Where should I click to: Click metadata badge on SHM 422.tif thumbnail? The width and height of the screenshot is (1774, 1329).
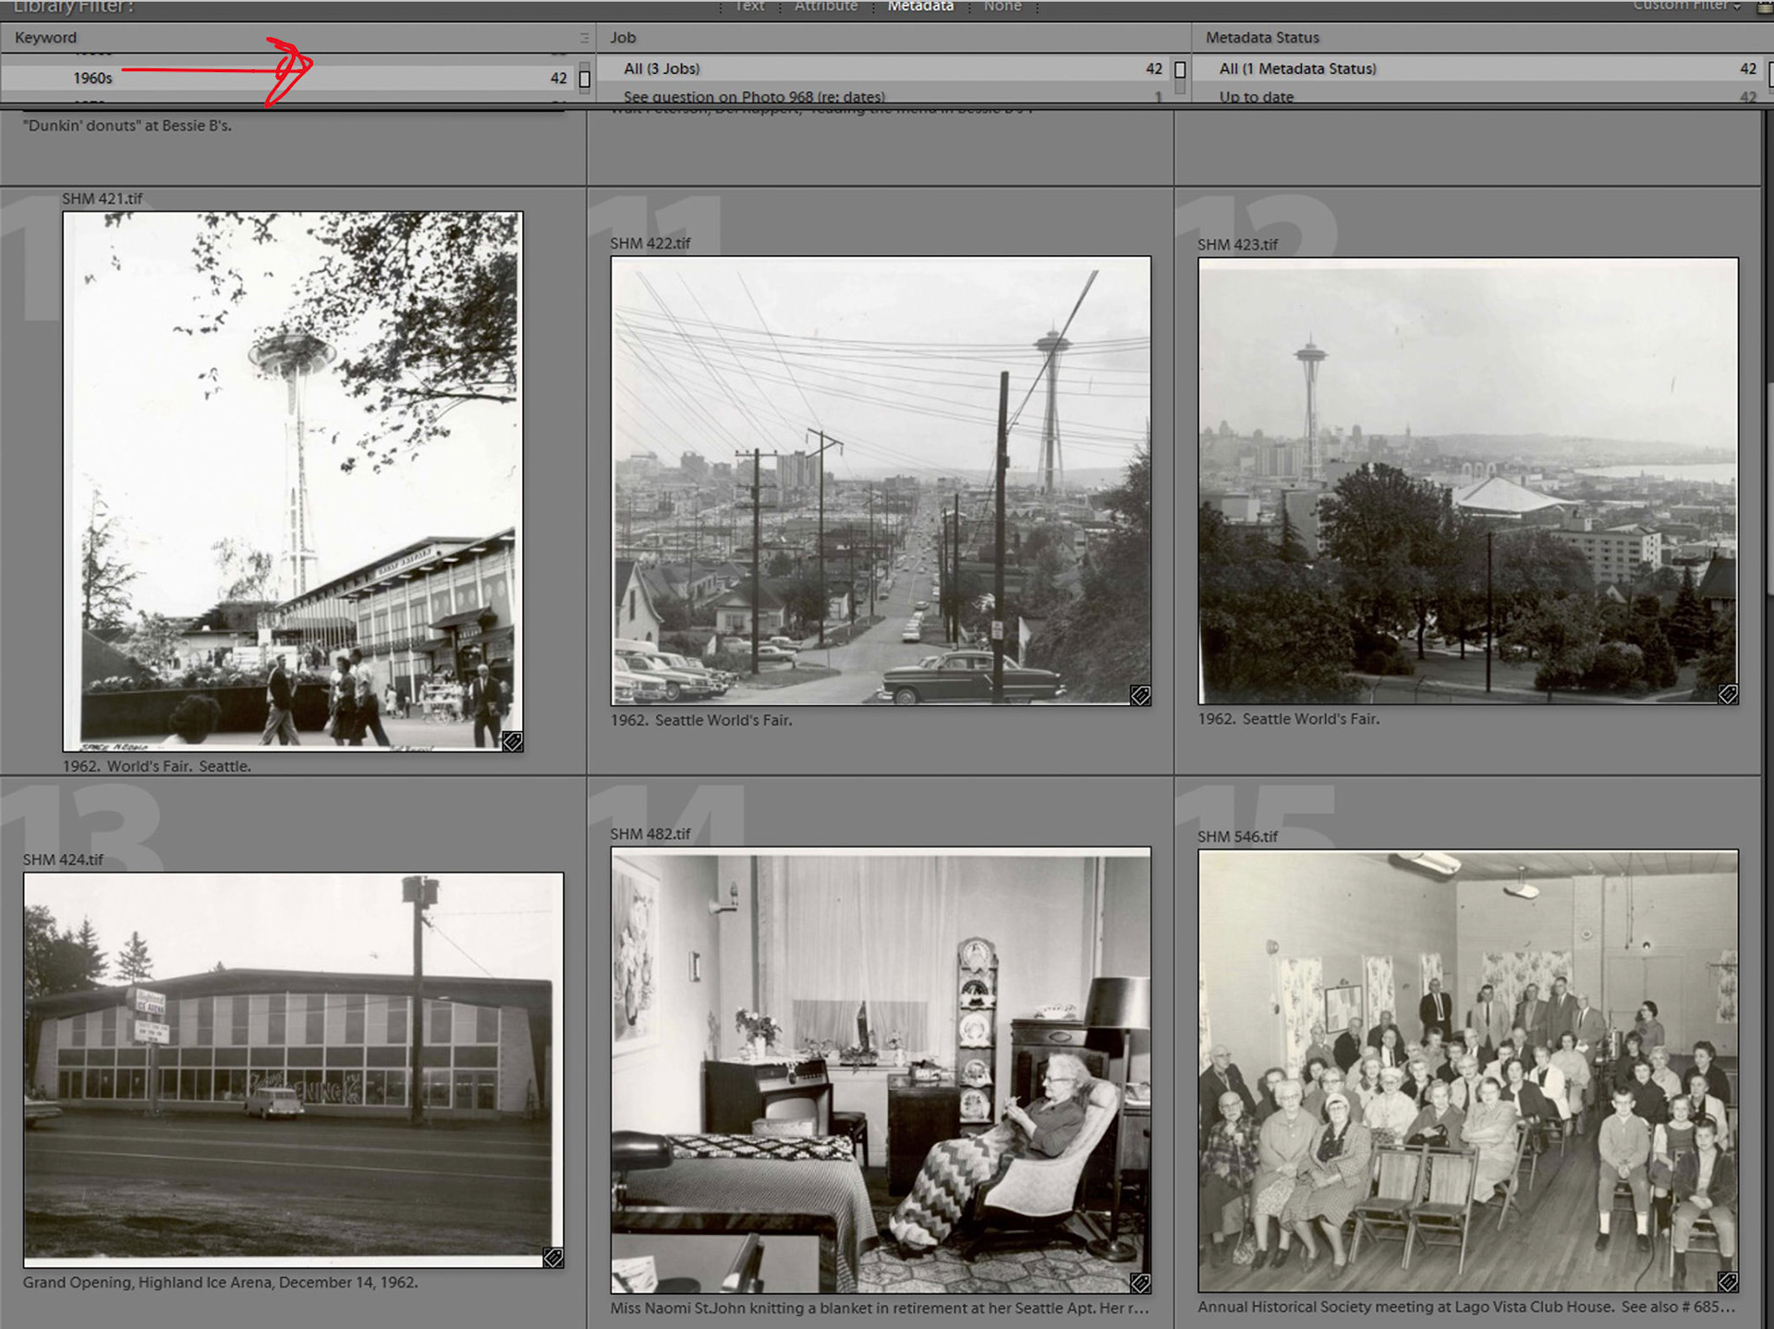tap(1140, 695)
